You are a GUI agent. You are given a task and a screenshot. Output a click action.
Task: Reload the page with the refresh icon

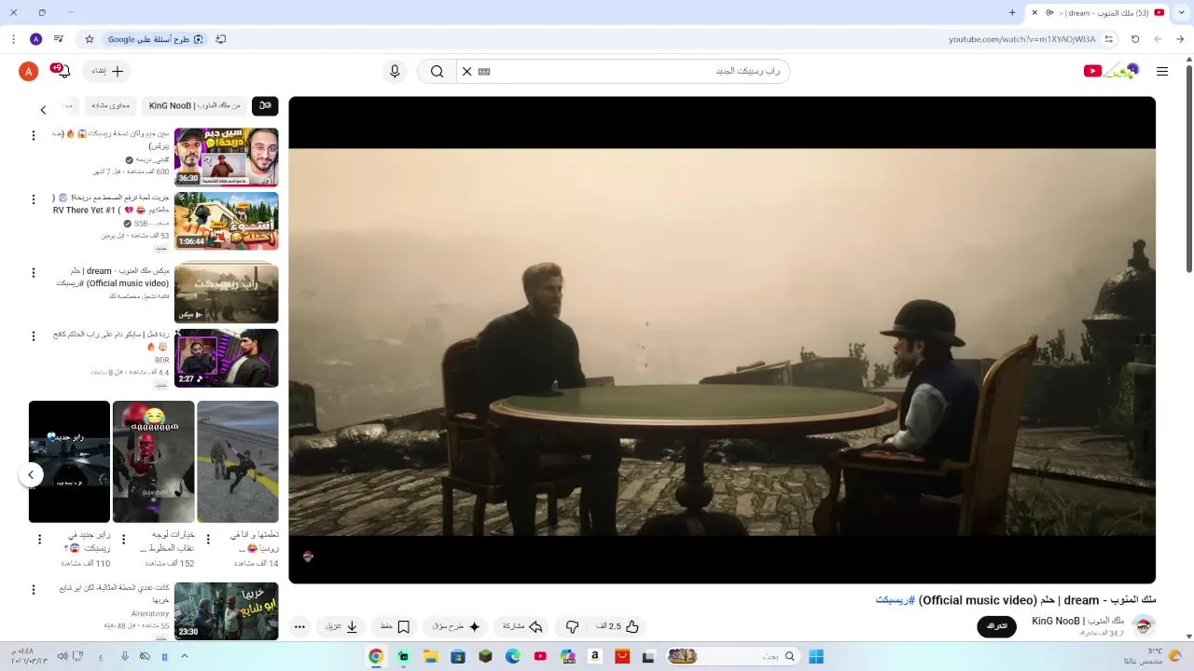[x=1135, y=39]
